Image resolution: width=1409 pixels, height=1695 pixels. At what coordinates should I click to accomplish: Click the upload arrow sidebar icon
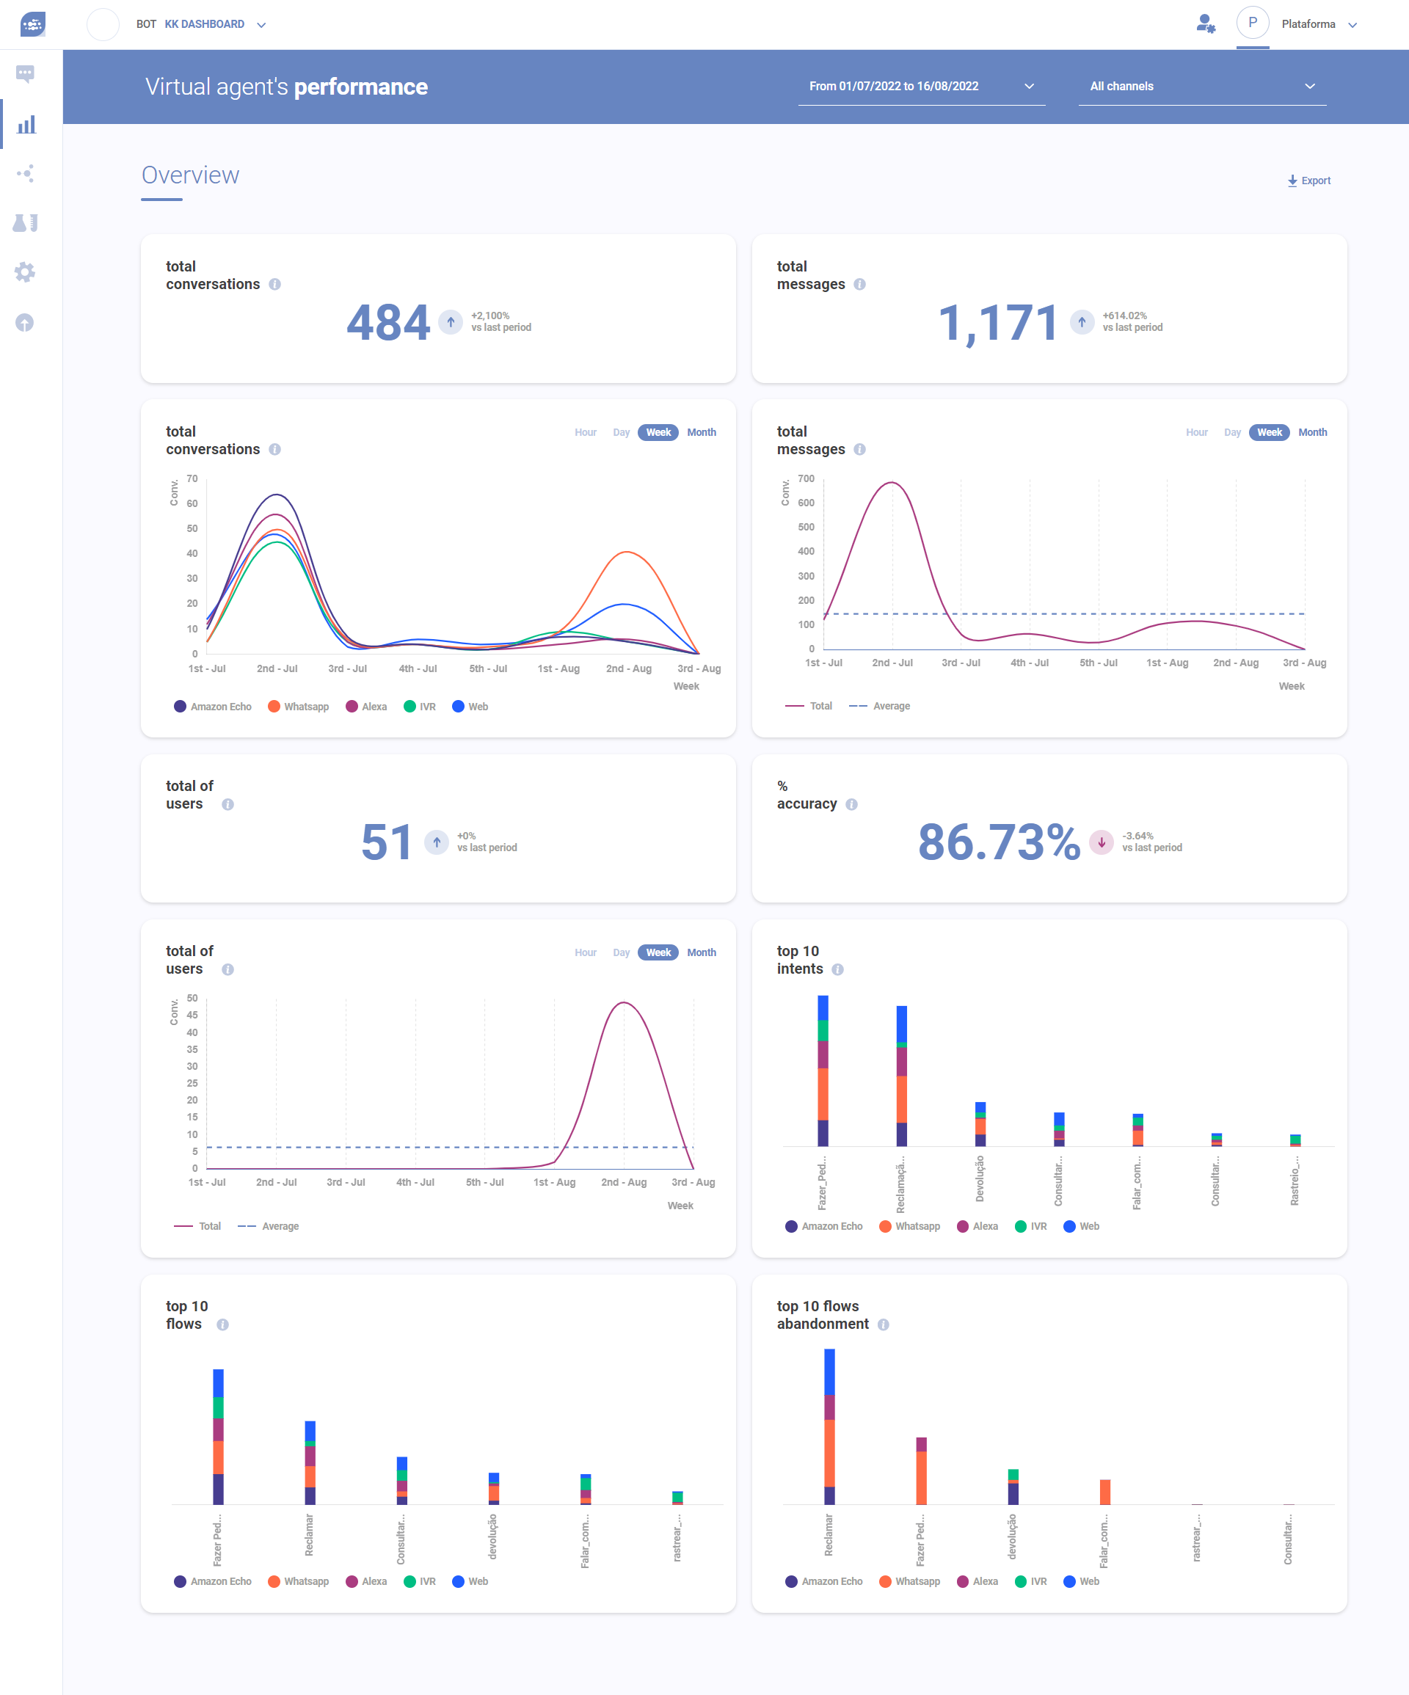tap(25, 323)
